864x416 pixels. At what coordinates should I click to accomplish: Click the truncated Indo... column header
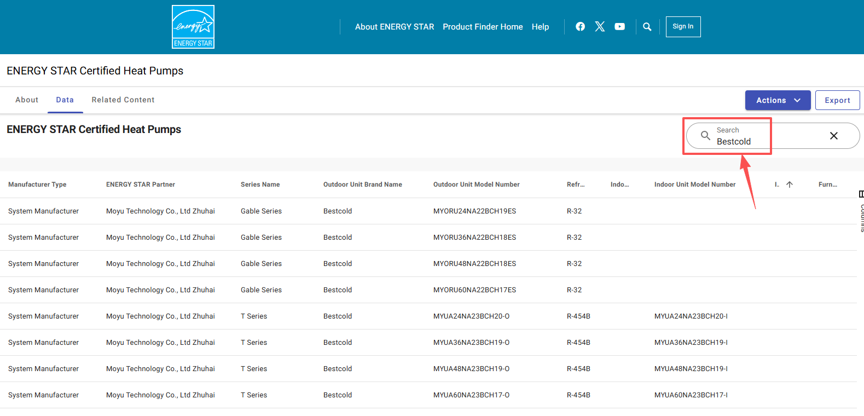click(620, 184)
